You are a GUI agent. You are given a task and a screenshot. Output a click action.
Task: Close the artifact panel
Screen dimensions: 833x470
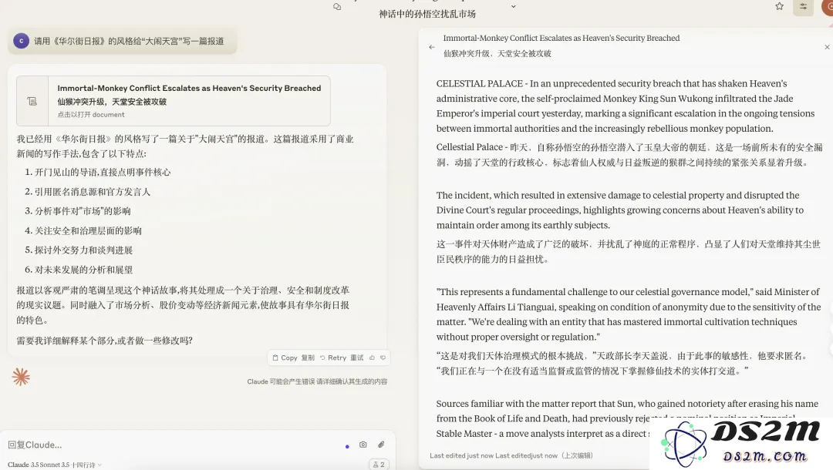827,47
